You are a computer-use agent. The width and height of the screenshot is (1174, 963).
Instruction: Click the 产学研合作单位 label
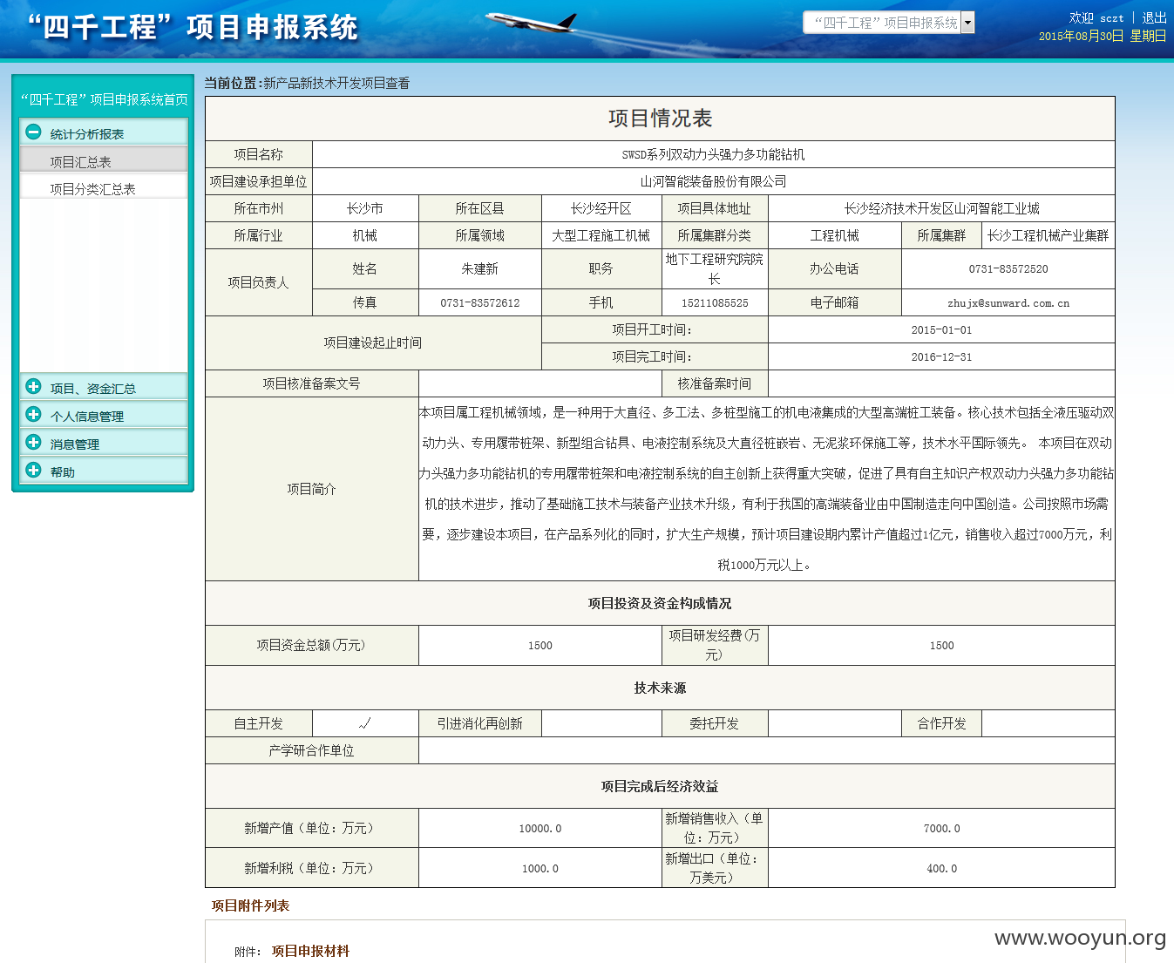click(311, 750)
